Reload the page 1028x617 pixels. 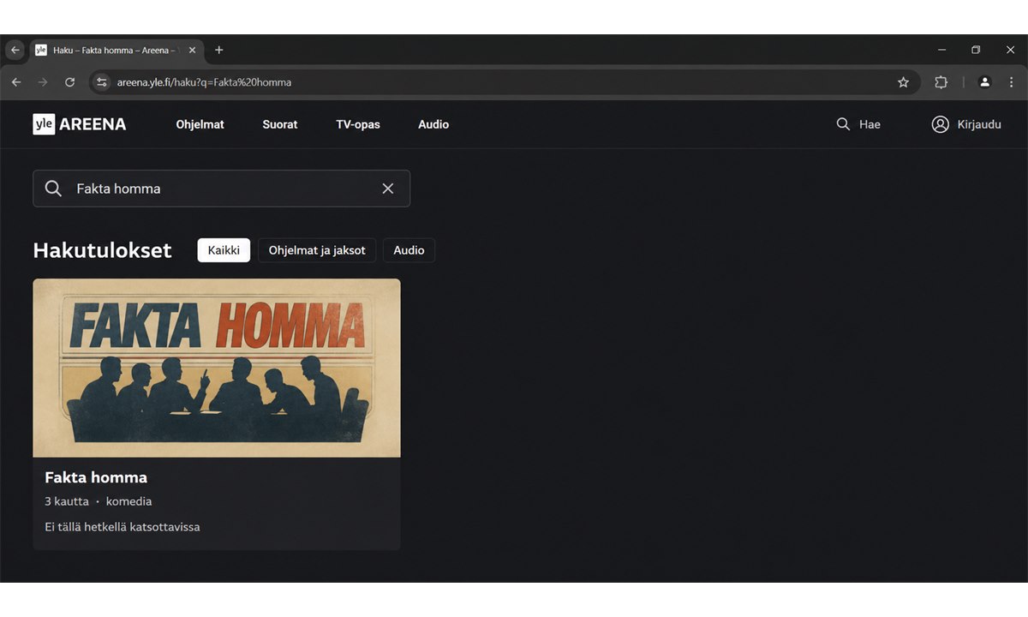point(70,82)
